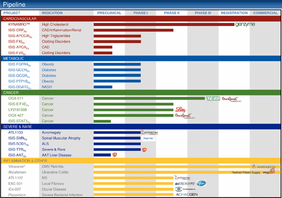
Task: Click the CANCER section header
Action: 141,92
